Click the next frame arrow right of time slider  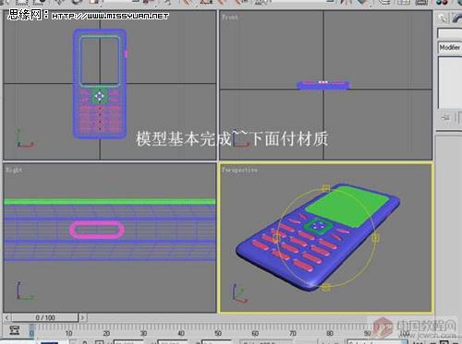[x=82, y=317]
